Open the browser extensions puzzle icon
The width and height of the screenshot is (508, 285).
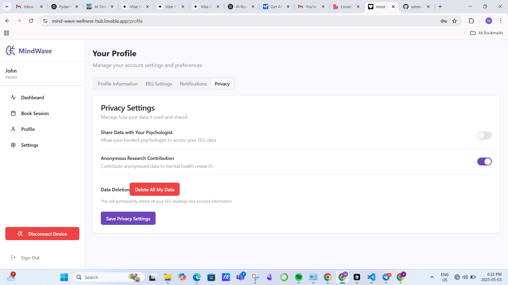pyautogui.click(x=471, y=21)
